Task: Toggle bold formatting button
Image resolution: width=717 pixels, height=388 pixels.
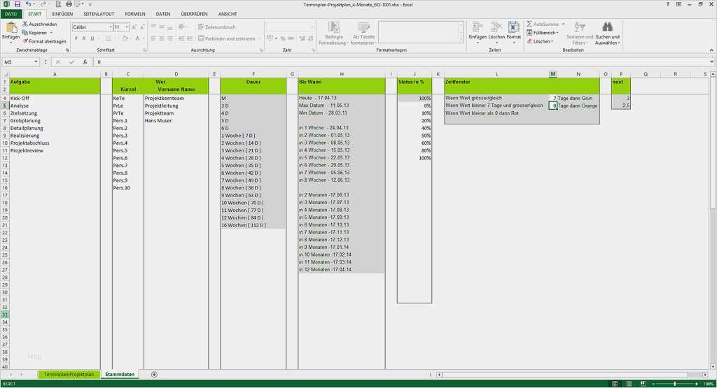Action: tap(76, 39)
